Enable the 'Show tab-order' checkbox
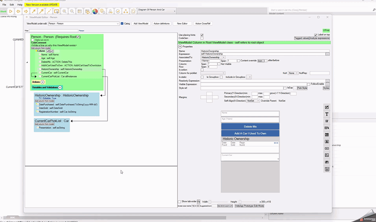The height and width of the screenshot is (222, 376). click(x=180, y=201)
